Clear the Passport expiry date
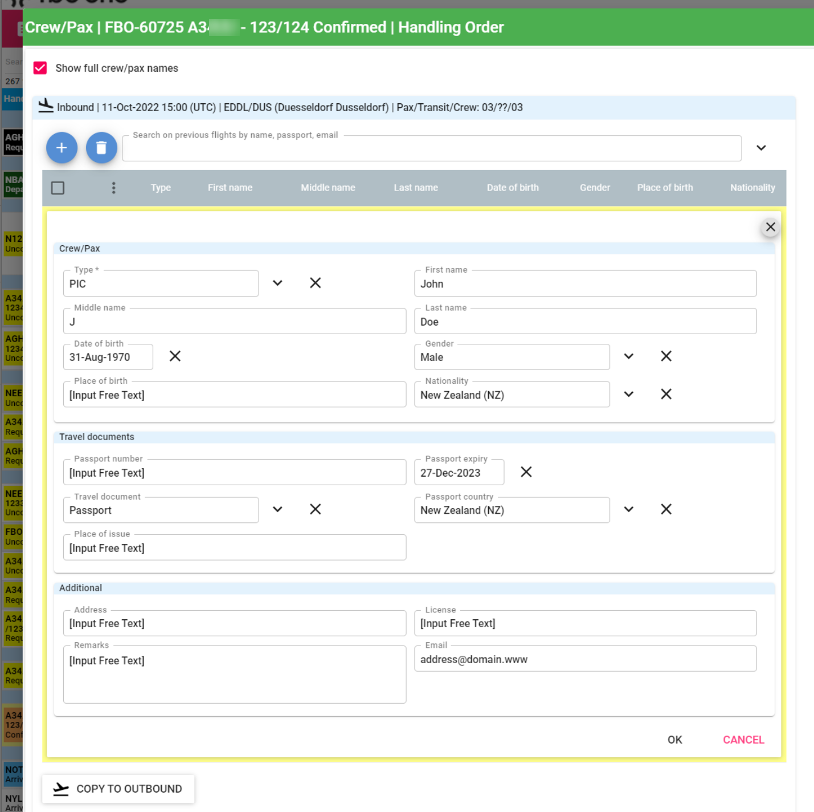 526,472
